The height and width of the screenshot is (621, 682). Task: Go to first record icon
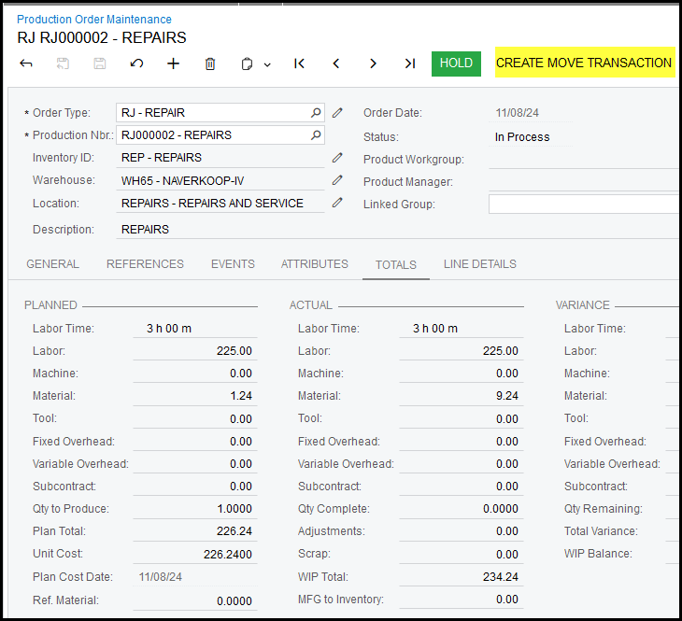pos(299,64)
